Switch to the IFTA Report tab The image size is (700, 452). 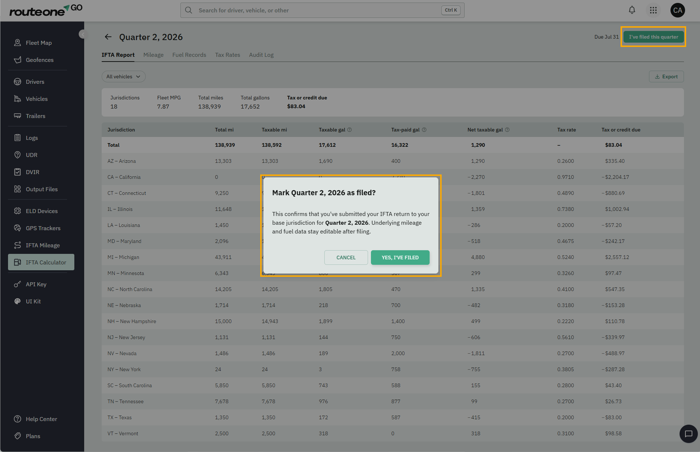[118, 55]
